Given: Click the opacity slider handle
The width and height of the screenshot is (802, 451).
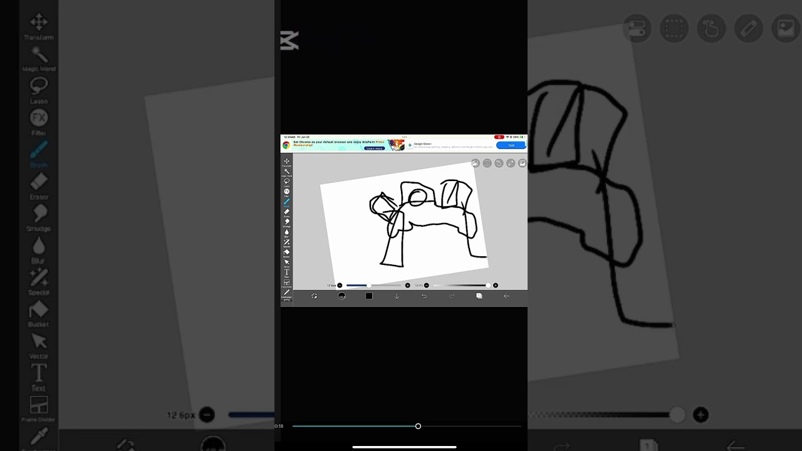Looking at the screenshot, I should point(488,286).
